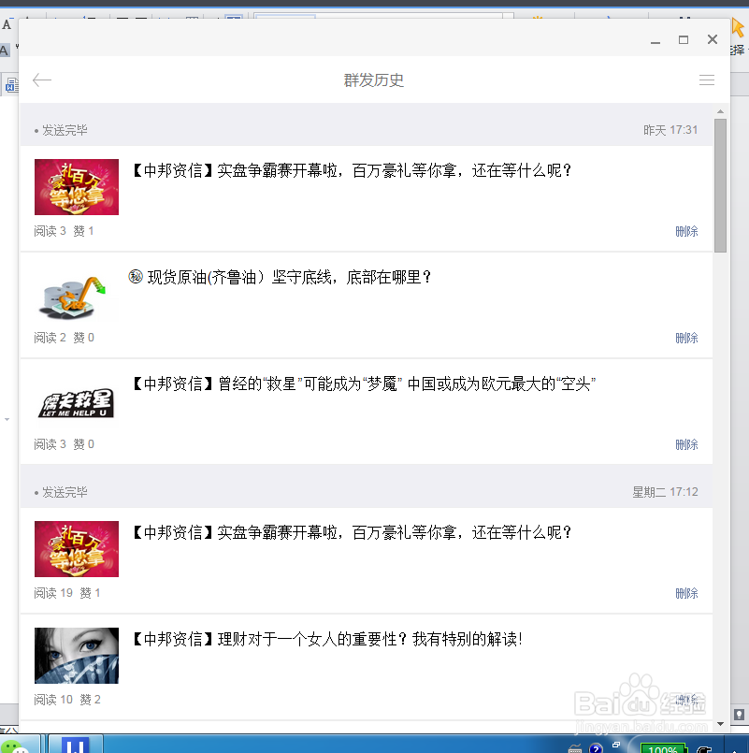The height and width of the screenshot is (753, 749).
Task: Open the 礼百万等您拿 thumbnail sent 星期二
Action: click(77, 549)
